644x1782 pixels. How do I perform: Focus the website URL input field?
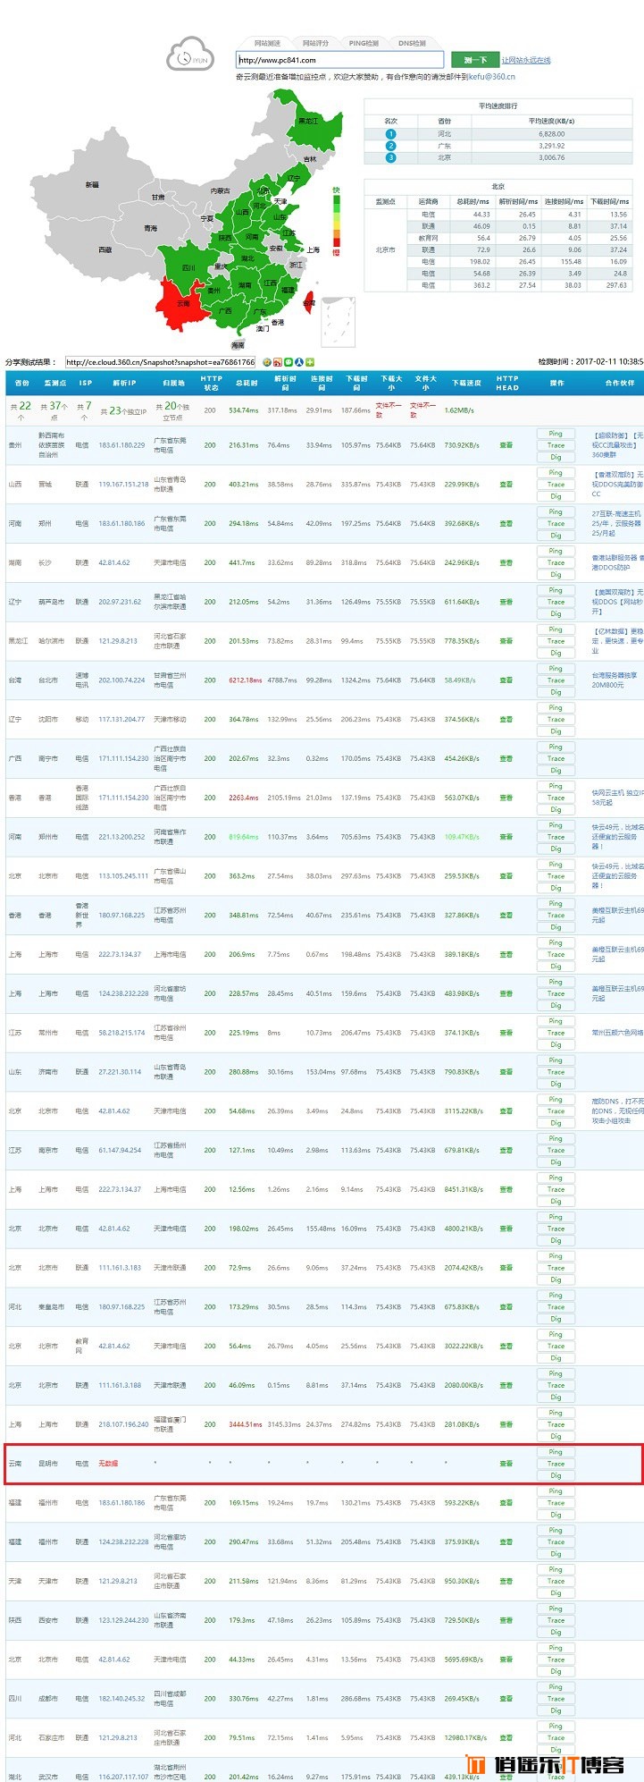339,60
